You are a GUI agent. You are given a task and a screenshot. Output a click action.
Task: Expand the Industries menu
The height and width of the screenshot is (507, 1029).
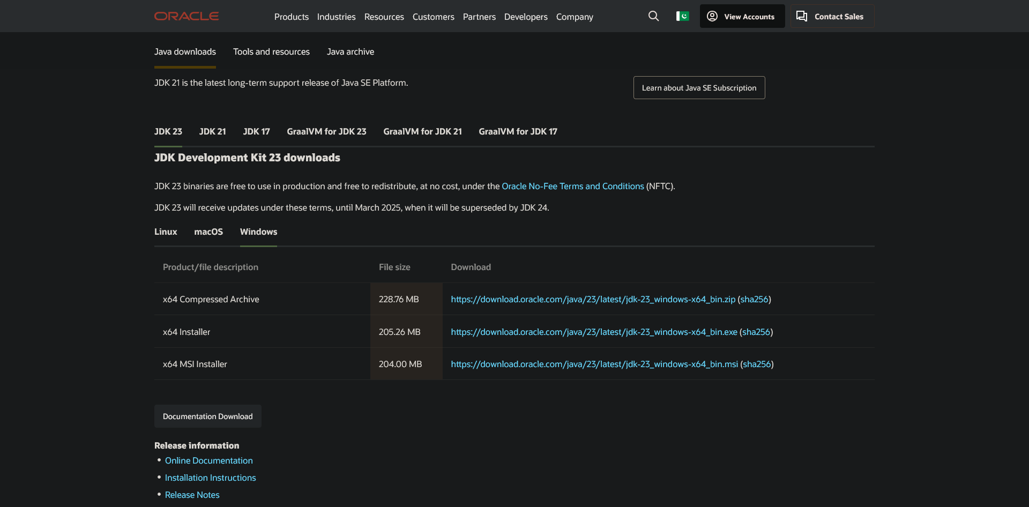336,17
